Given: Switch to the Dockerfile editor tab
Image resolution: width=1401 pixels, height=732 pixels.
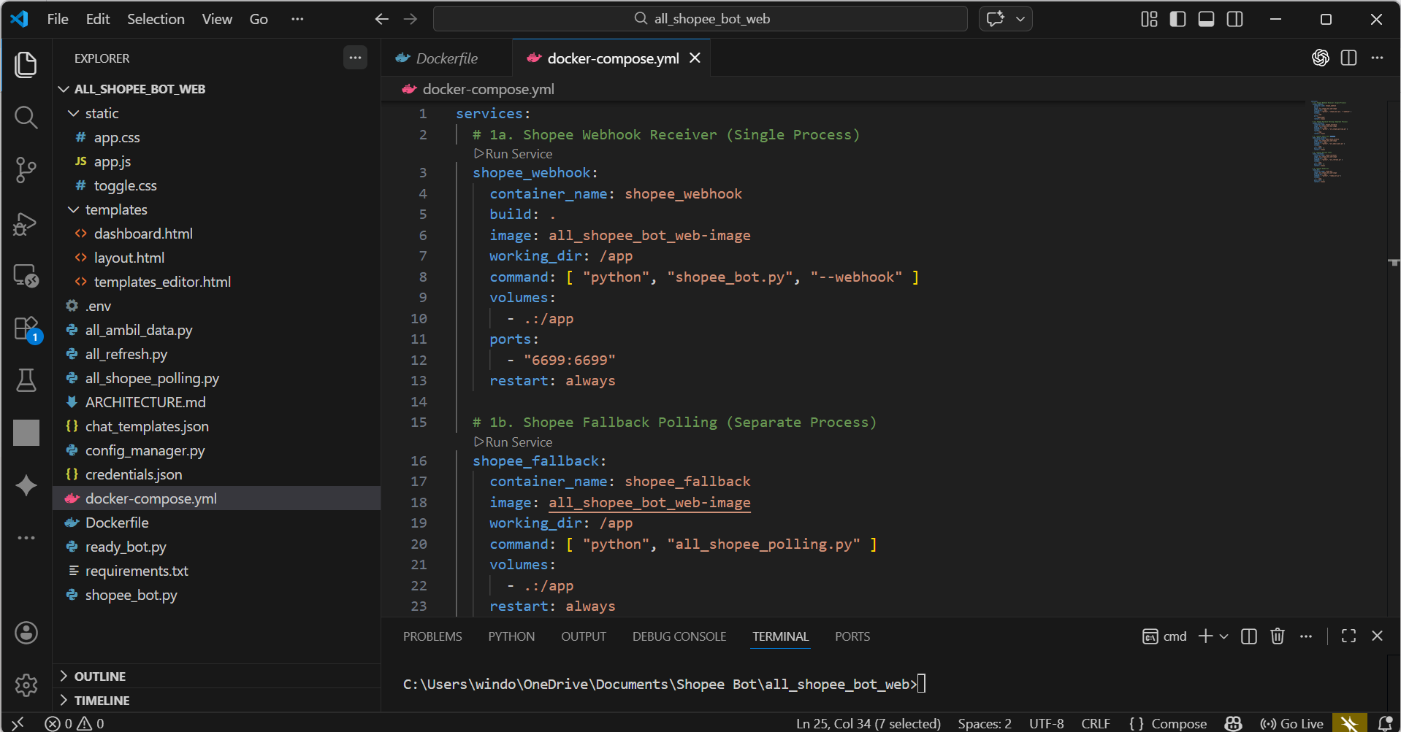Looking at the screenshot, I should pos(446,58).
